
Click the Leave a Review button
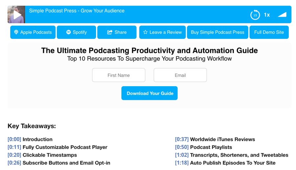[x=162, y=32]
